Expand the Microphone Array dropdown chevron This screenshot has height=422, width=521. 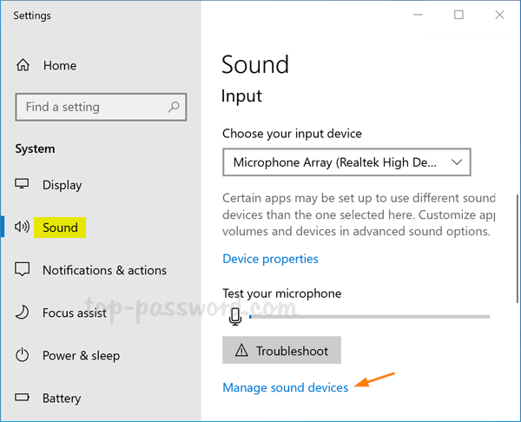coord(458,162)
